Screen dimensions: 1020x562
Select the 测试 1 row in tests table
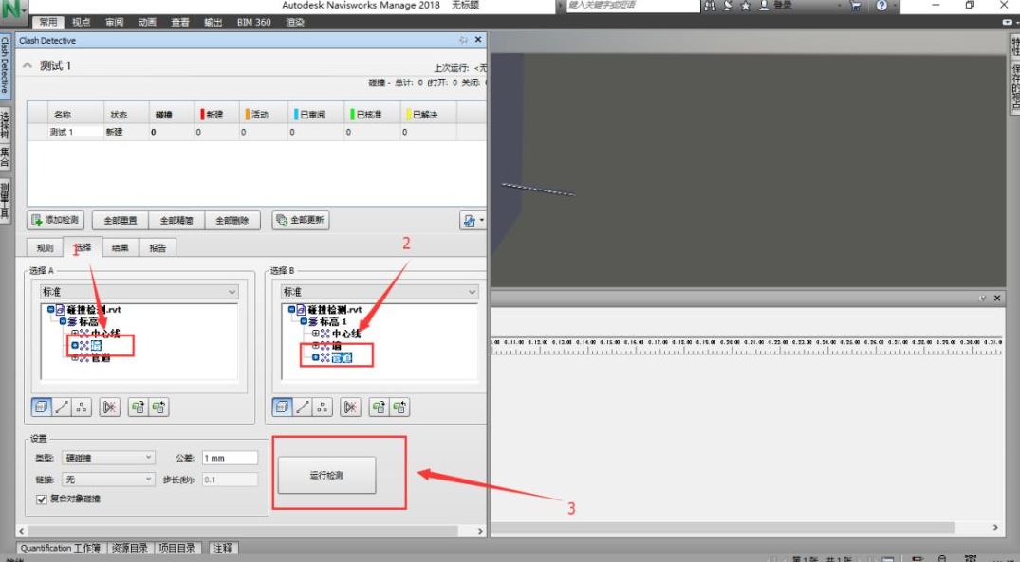pyautogui.click(x=256, y=132)
